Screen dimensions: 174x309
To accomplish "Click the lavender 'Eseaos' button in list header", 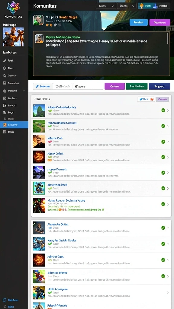I will (x=162, y=99).
